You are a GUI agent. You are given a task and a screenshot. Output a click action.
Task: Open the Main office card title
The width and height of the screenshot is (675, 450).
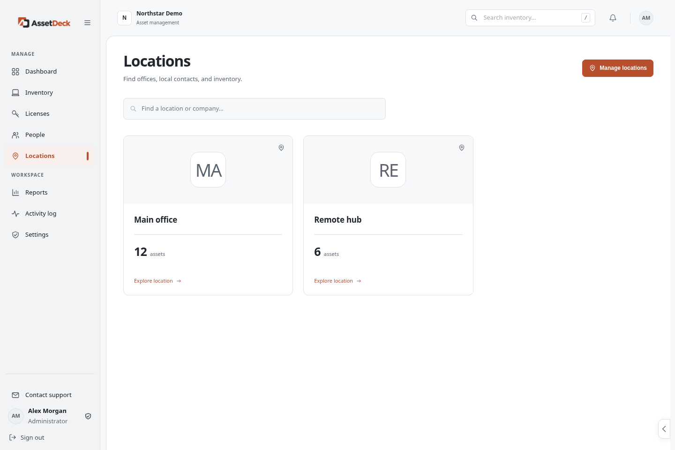[156, 219]
